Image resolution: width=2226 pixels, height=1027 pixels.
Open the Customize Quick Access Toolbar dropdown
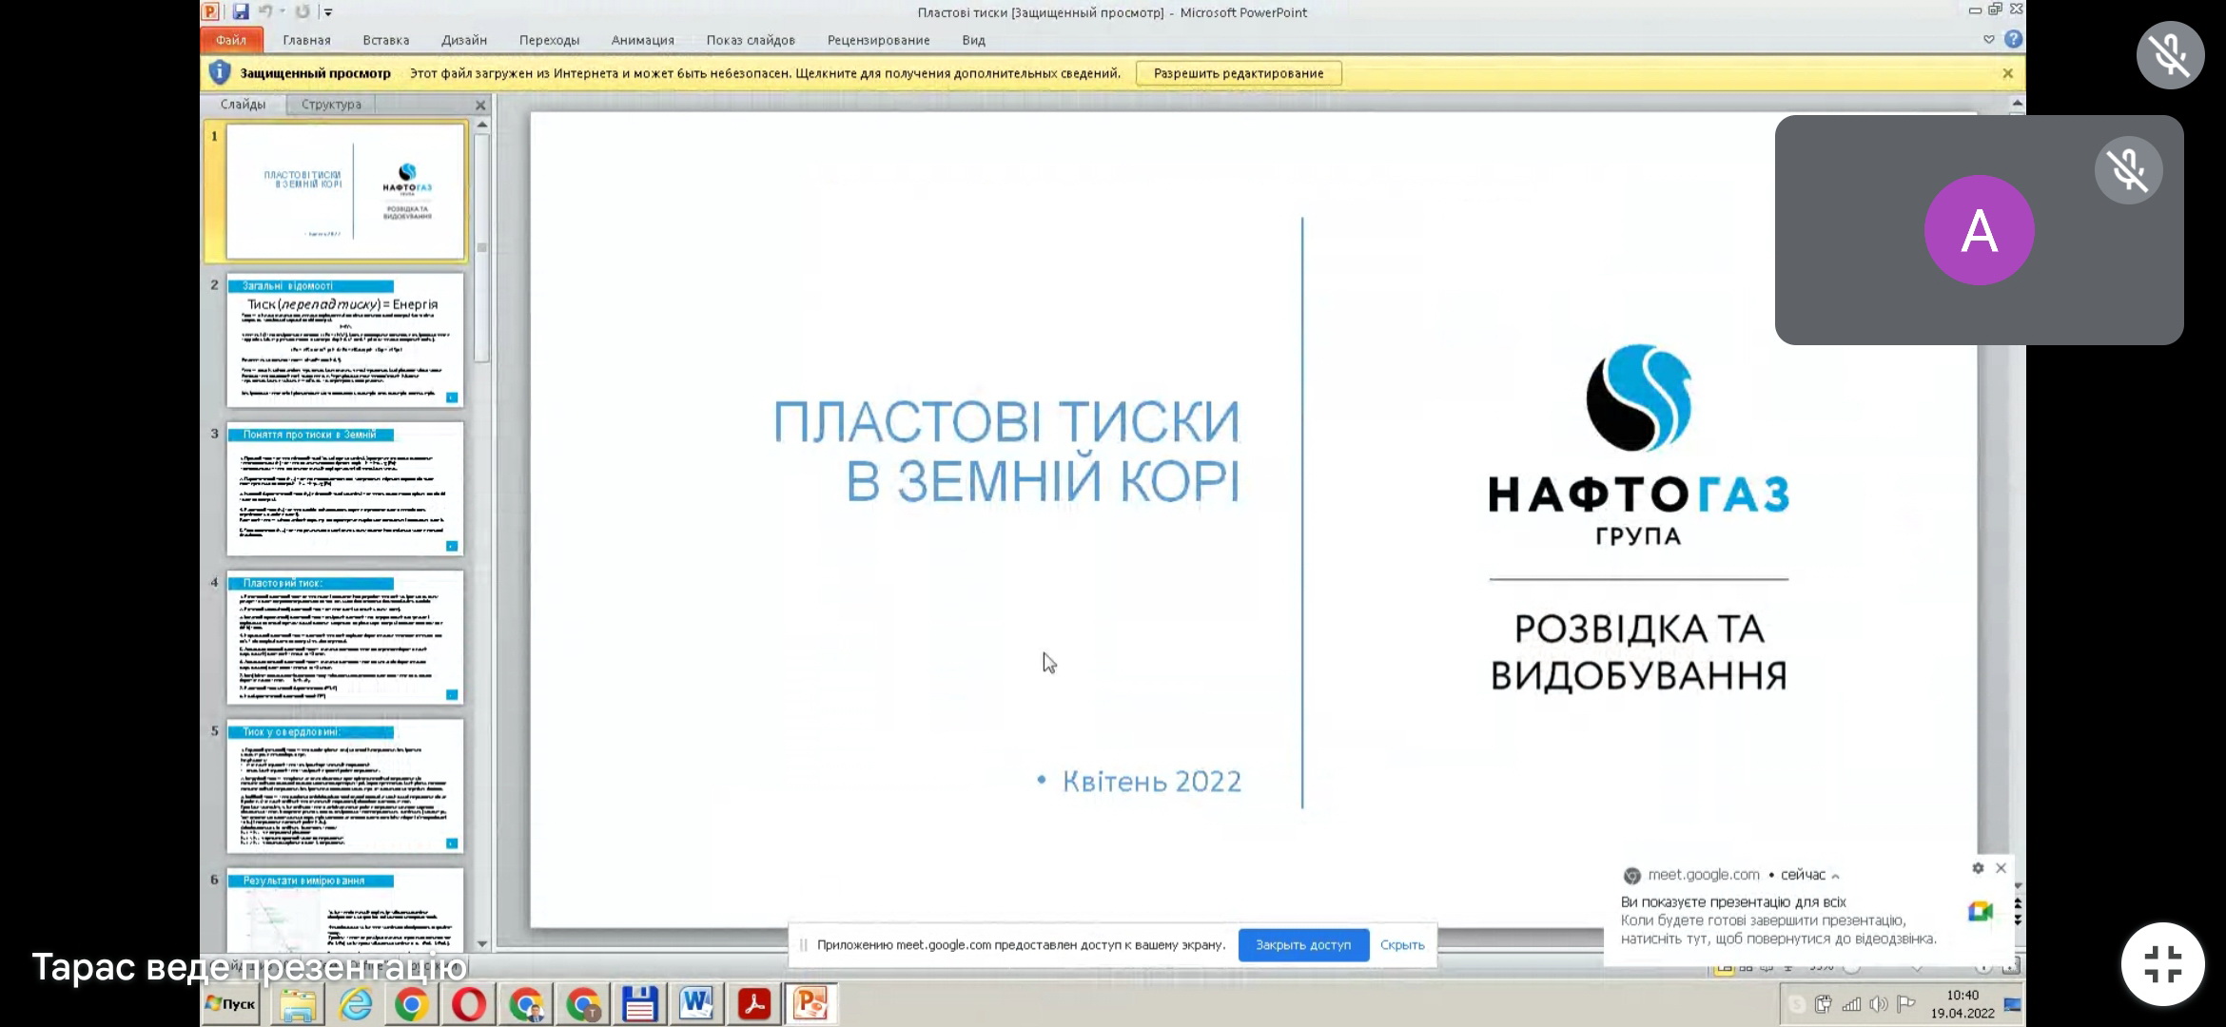pyautogui.click(x=328, y=12)
